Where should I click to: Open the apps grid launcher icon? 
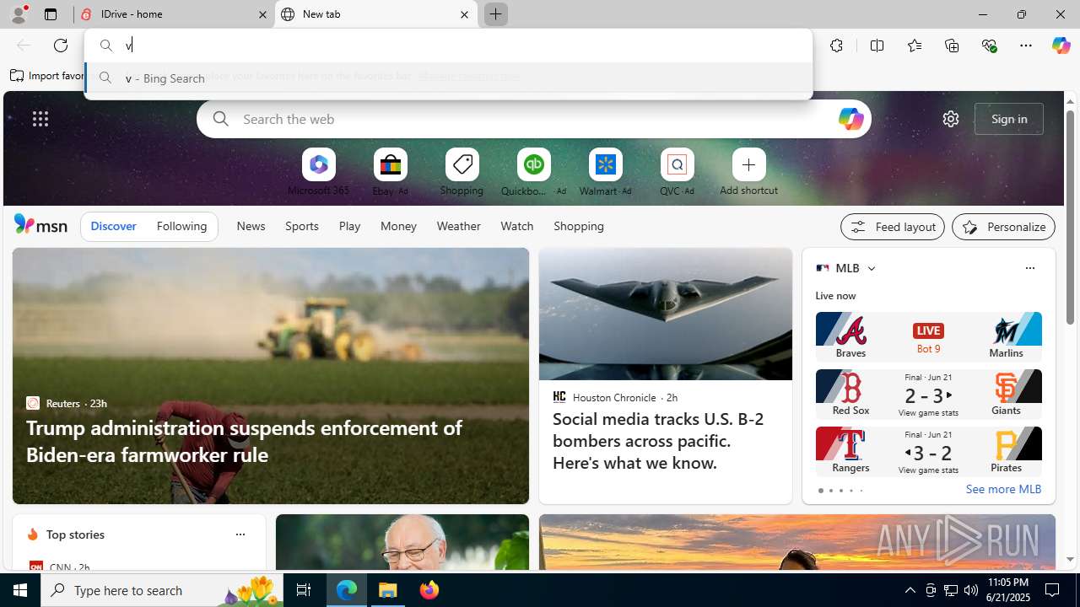(40, 119)
